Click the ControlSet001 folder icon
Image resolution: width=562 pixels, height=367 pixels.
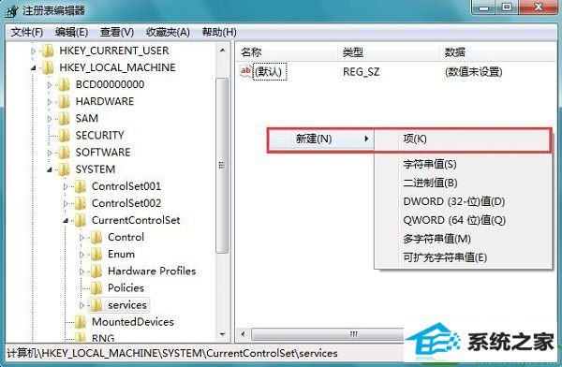tap(80, 186)
